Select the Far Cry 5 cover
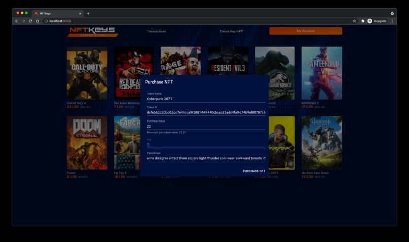Viewport: 409px width, 242px height. pyautogui.click(x=127, y=143)
